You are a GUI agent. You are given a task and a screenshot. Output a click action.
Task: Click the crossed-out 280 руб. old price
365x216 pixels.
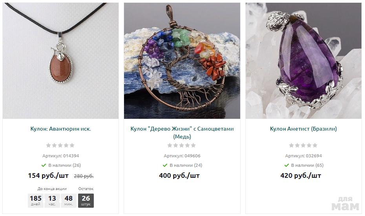[84, 176]
